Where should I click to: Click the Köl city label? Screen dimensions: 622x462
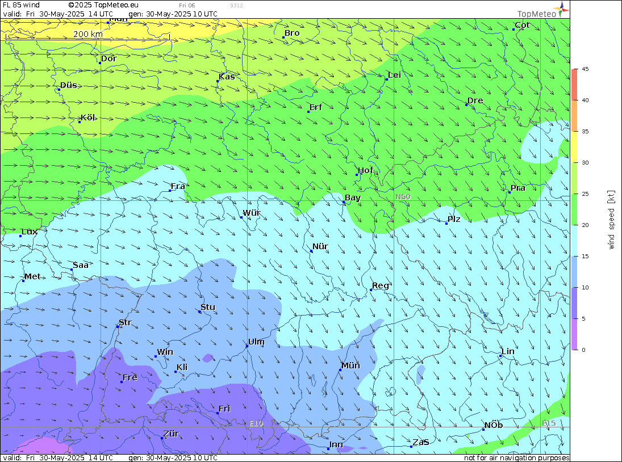[x=87, y=117]
